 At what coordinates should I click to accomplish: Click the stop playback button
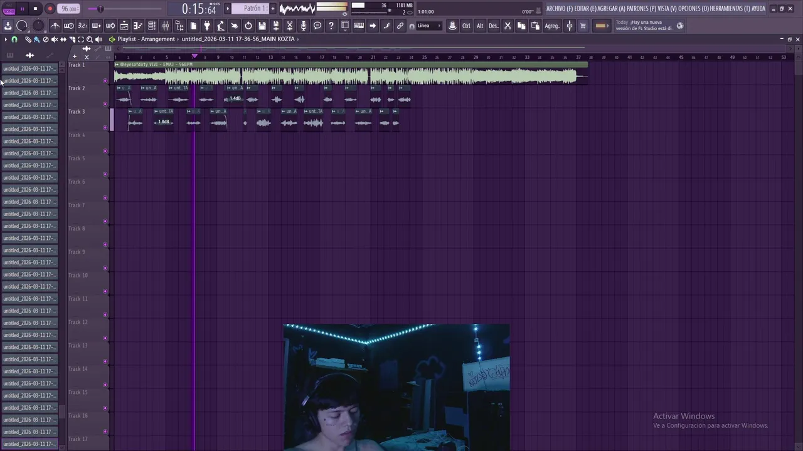(x=36, y=9)
